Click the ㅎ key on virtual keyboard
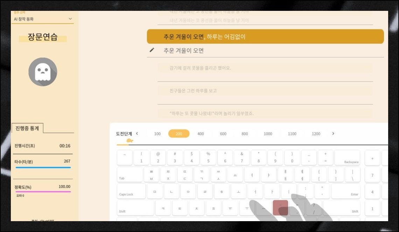 pyautogui.click(x=222, y=191)
